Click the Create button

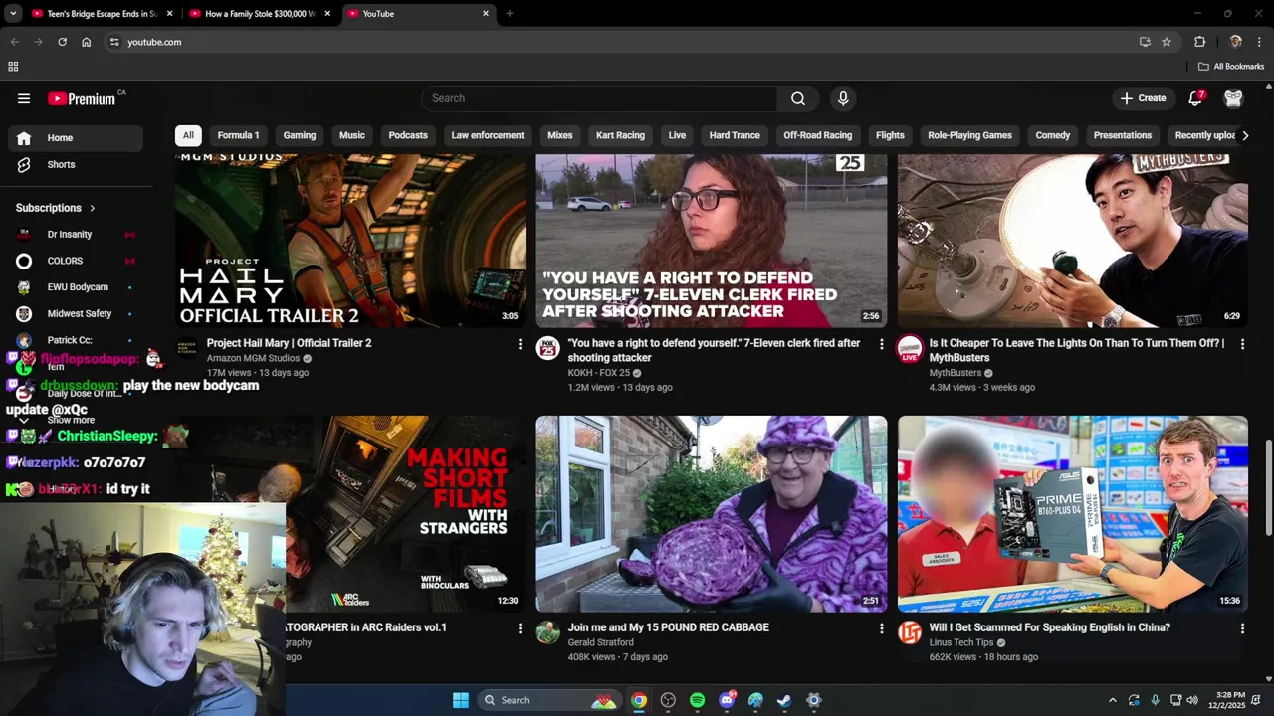click(x=1143, y=98)
